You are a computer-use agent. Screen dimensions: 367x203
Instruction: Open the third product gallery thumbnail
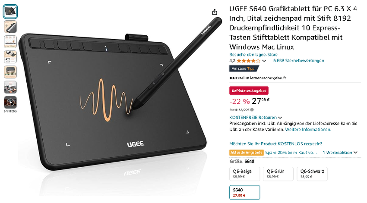tap(10, 42)
